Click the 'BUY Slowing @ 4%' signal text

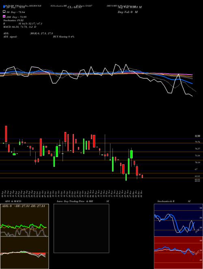64,37
